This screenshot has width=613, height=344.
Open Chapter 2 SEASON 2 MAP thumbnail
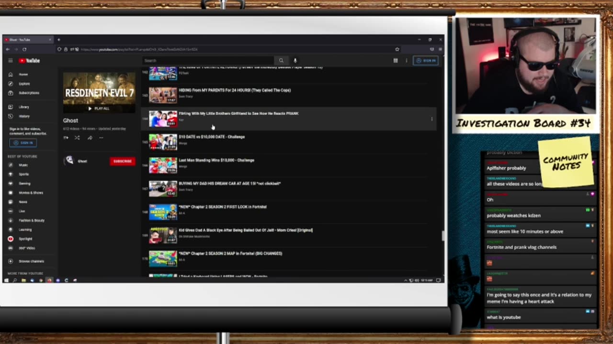pyautogui.click(x=163, y=258)
